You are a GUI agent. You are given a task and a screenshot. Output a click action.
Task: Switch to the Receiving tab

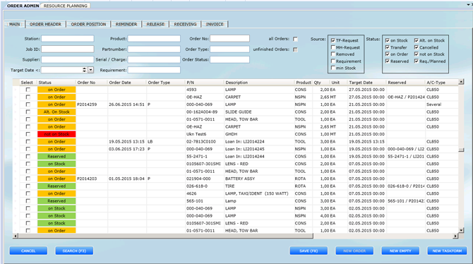coord(185,24)
